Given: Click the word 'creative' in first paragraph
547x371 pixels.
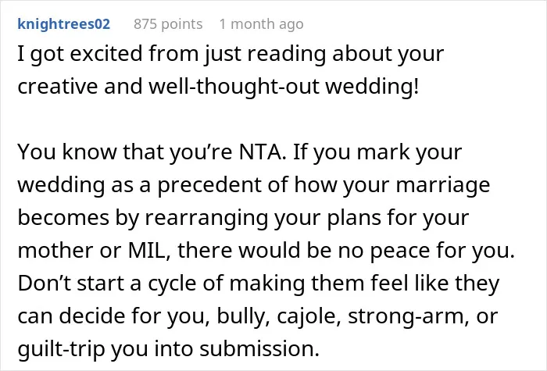Looking at the screenshot, I should (x=58, y=86).
